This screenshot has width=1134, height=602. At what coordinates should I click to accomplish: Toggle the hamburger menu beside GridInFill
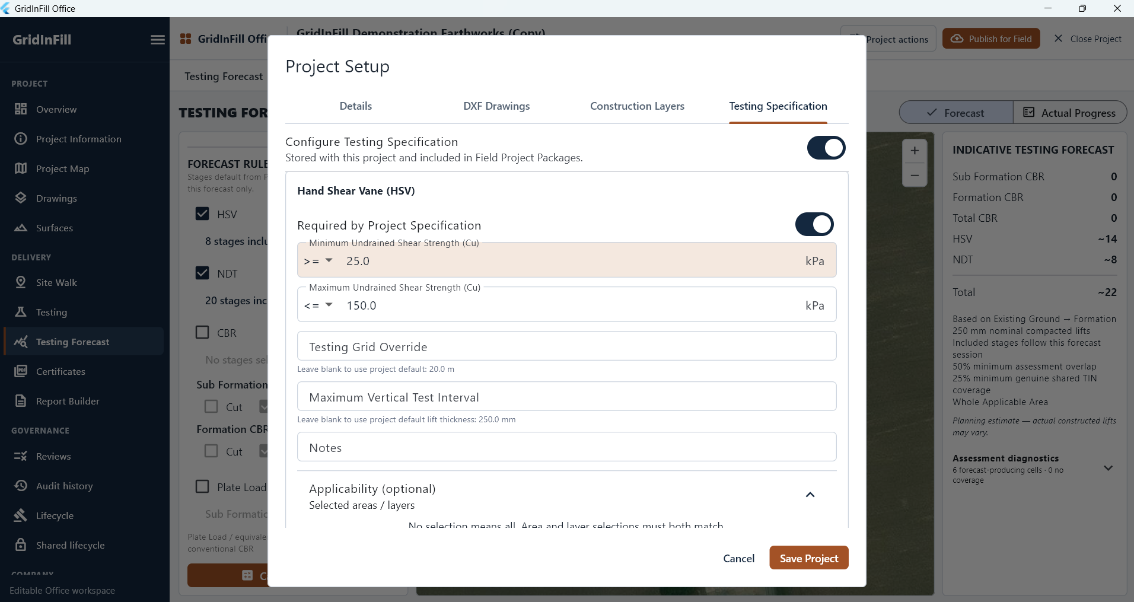(x=158, y=40)
